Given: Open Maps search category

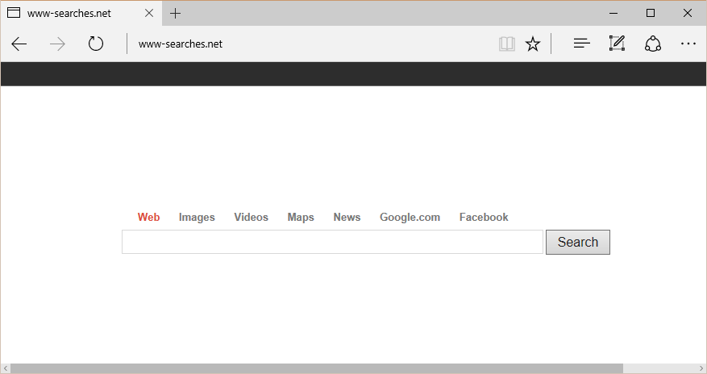Looking at the screenshot, I should 301,217.
